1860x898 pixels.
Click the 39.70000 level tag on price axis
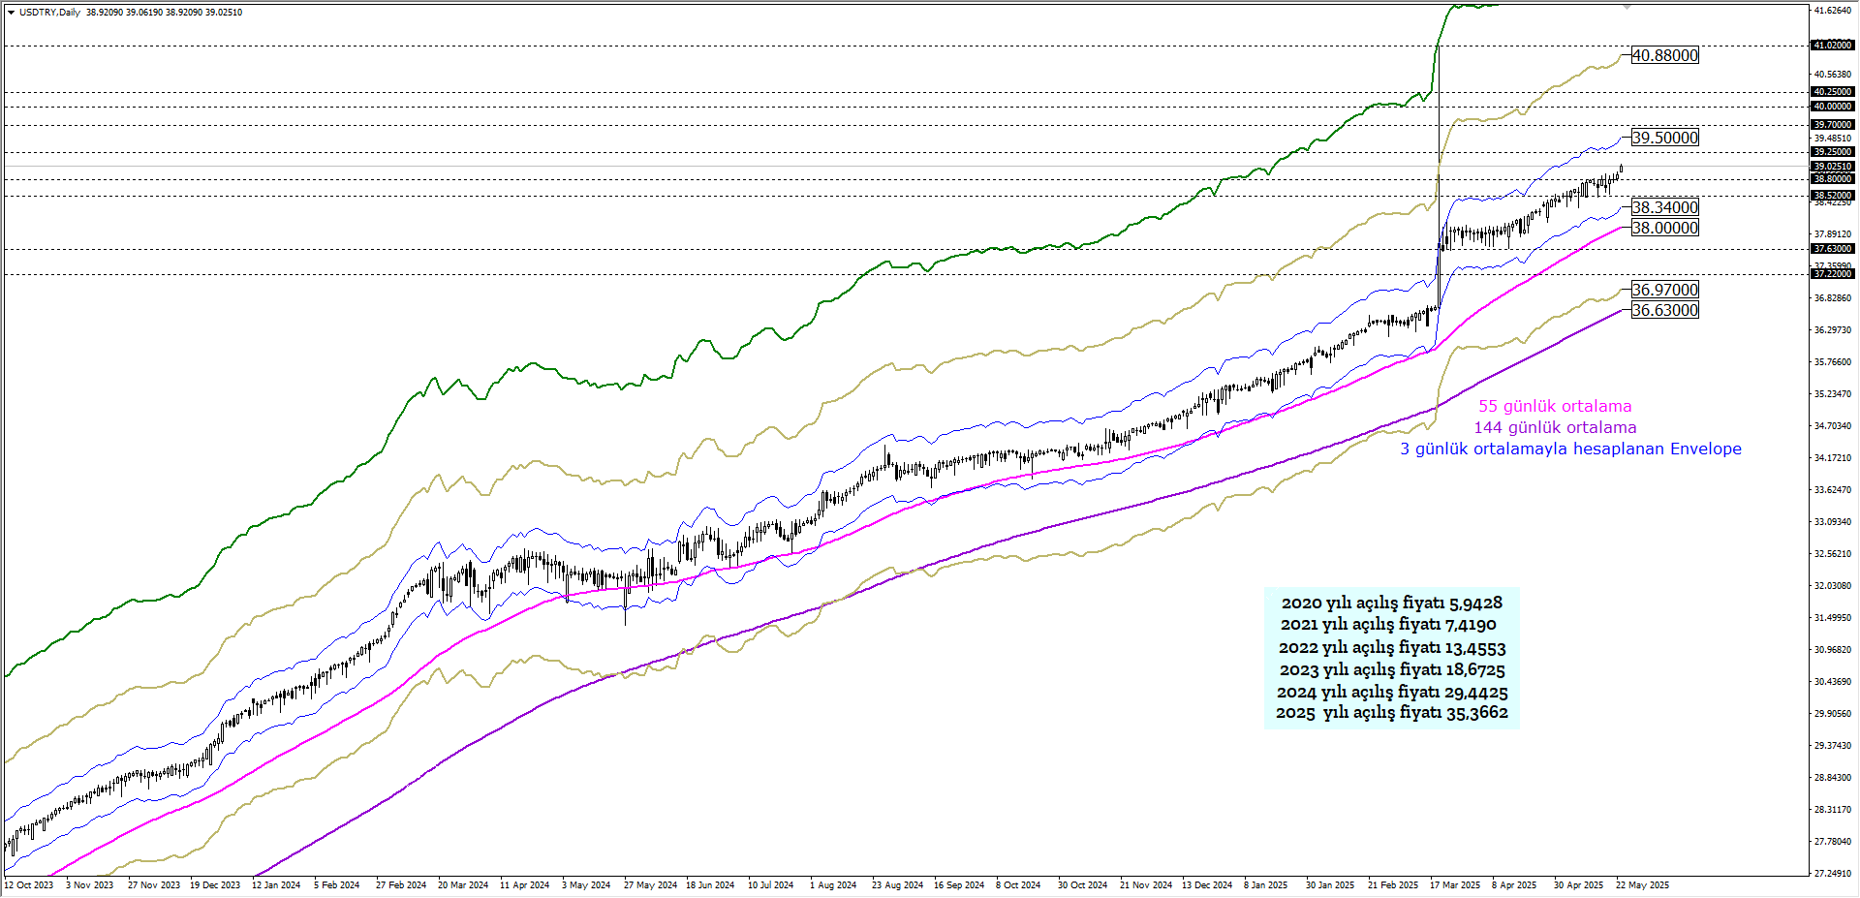(x=1832, y=125)
